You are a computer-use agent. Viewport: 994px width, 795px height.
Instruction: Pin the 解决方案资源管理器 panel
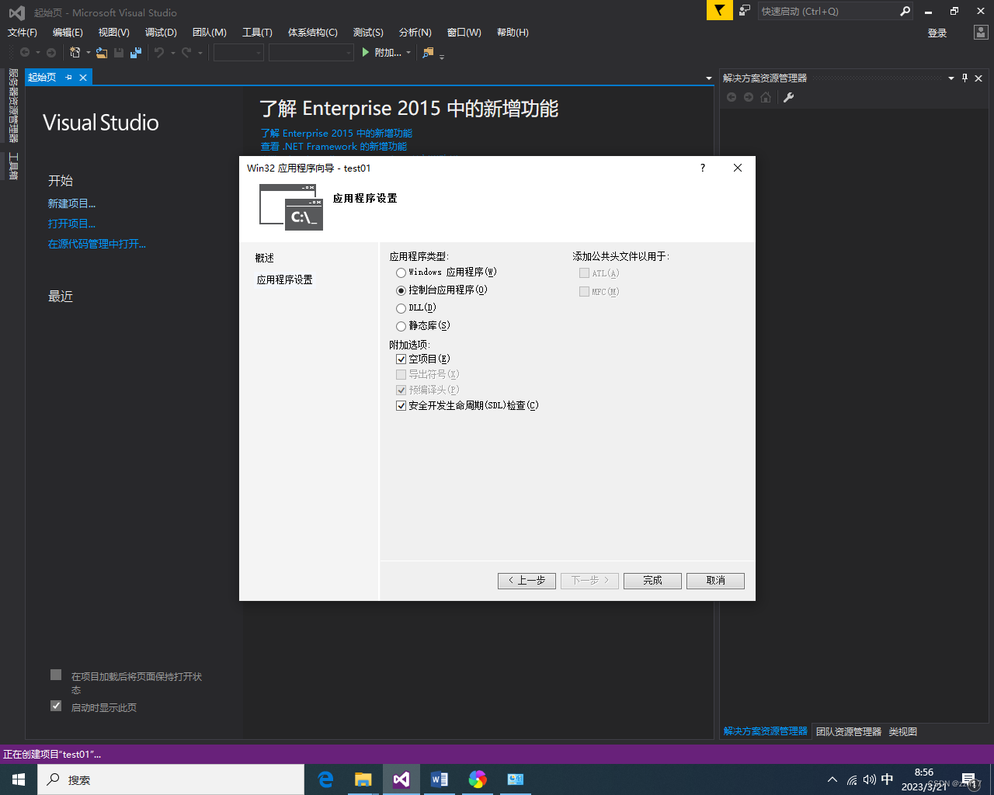[x=964, y=78]
